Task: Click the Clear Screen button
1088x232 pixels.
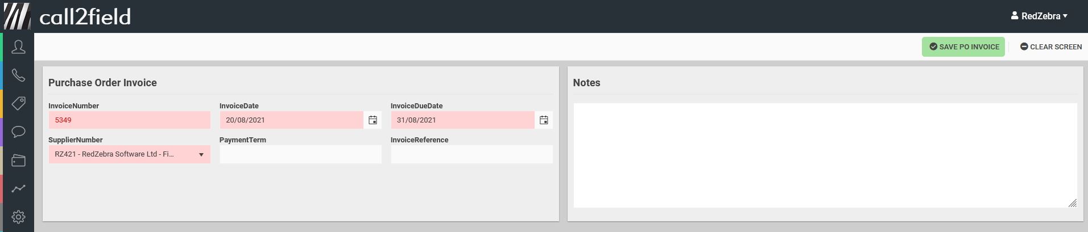Action: pyautogui.click(x=1050, y=47)
